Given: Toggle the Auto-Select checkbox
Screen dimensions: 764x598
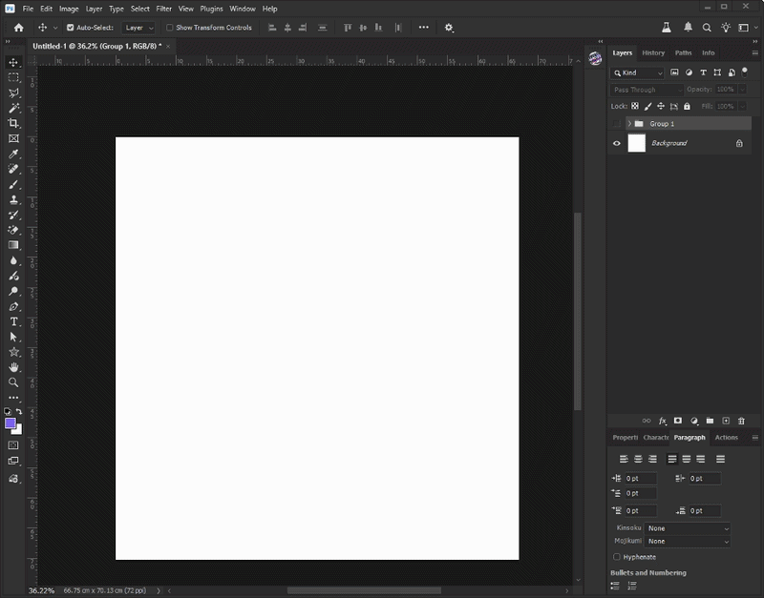Looking at the screenshot, I should click(70, 28).
